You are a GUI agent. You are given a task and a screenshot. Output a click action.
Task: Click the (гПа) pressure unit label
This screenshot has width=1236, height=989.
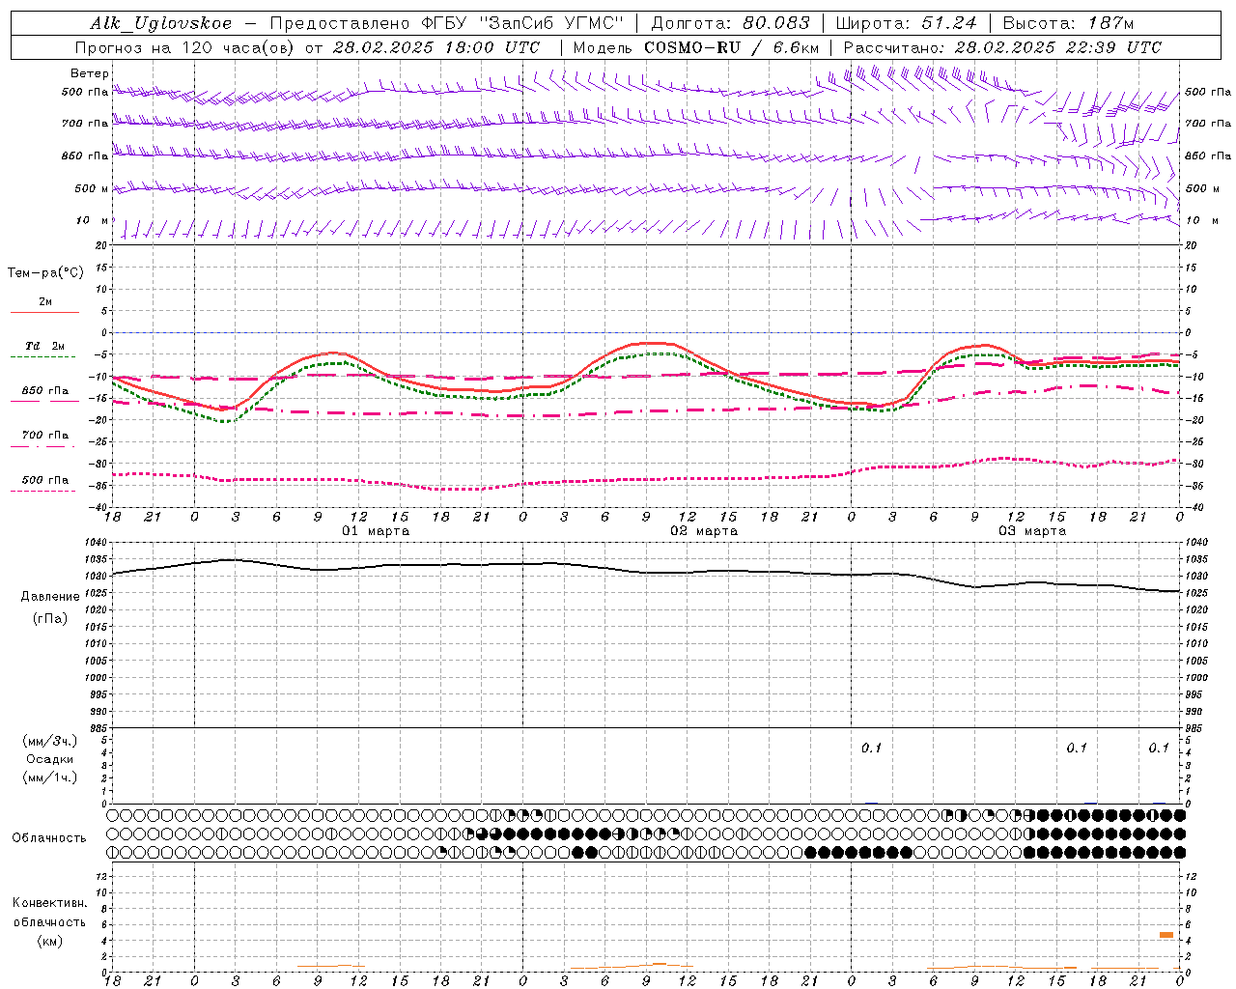pos(50,618)
